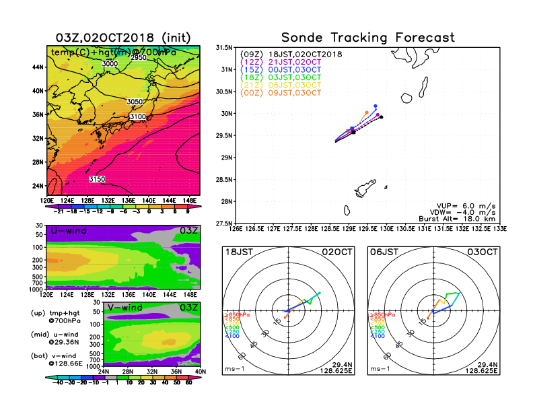Select the "temp(C)+hgt(m)@700hPa" map label
This screenshot has height=412, width=533.
pyautogui.click(x=114, y=53)
